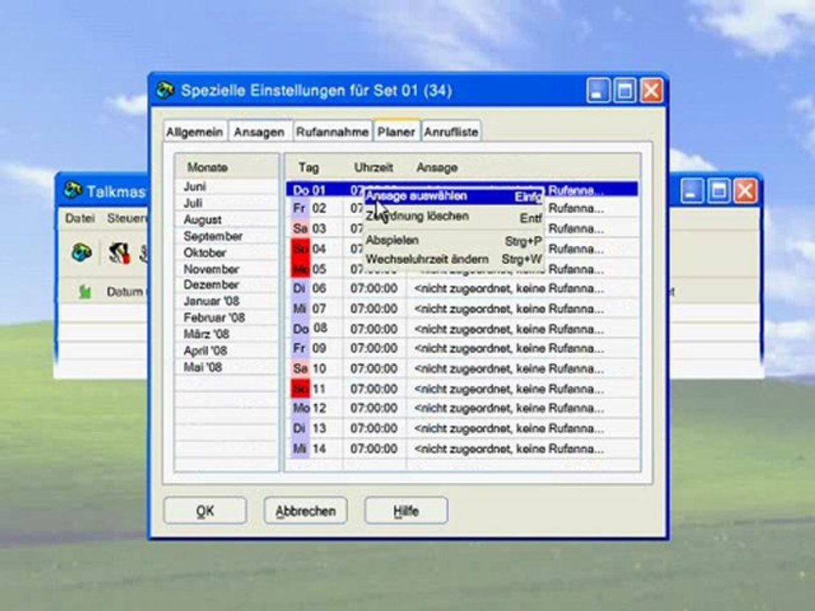Choose 'Ansage auswählen' in context menu
Viewport: 815px width, 611px height.
pos(453,196)
